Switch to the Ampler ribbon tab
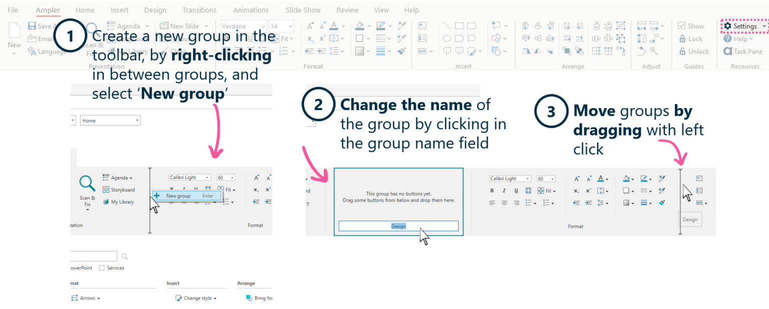Image resolution: width=769 pixels, height=309 pixels. (48, 9)
